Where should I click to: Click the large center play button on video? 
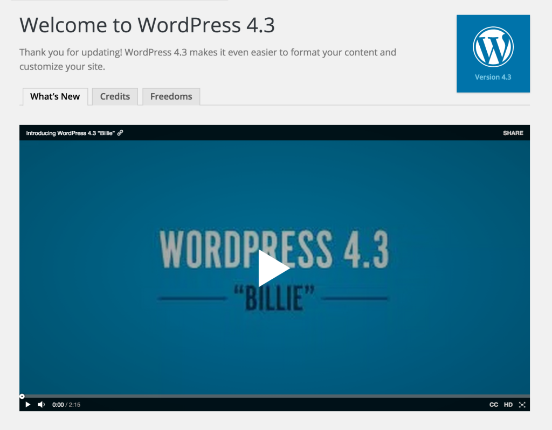[x=274, y=268]
